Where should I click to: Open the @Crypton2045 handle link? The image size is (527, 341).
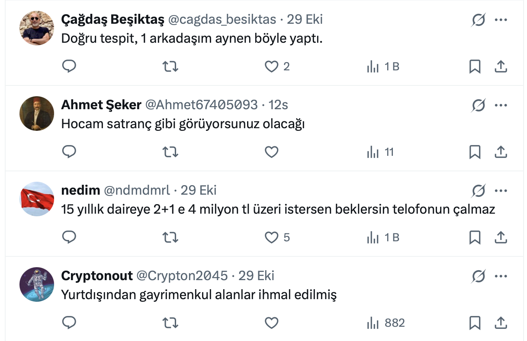pos(182,276)
